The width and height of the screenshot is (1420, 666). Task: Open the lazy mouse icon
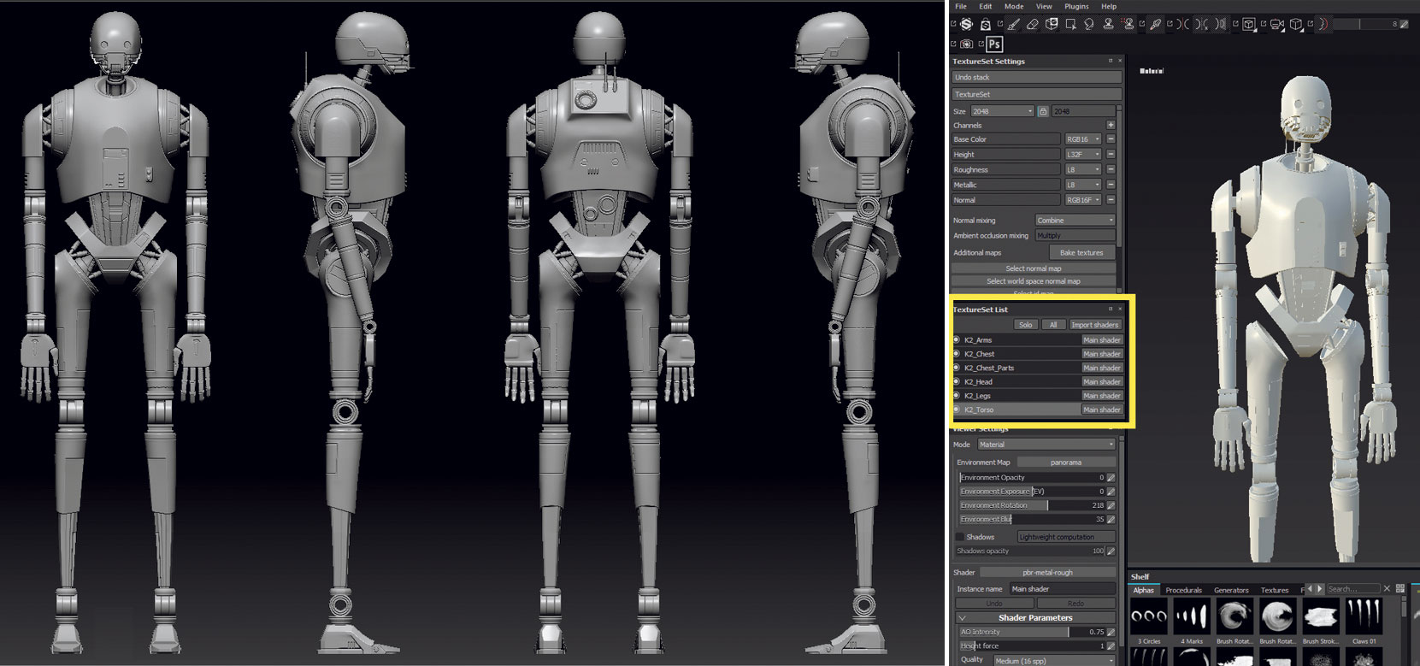1323,24
